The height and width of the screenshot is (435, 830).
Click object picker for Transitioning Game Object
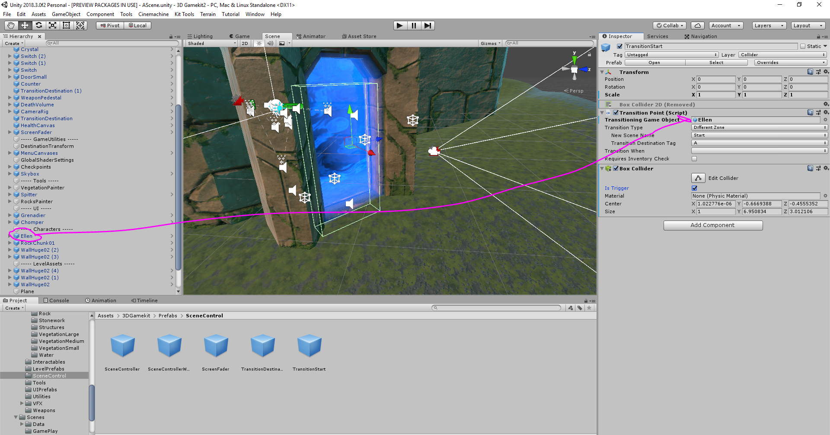point(825,120)
